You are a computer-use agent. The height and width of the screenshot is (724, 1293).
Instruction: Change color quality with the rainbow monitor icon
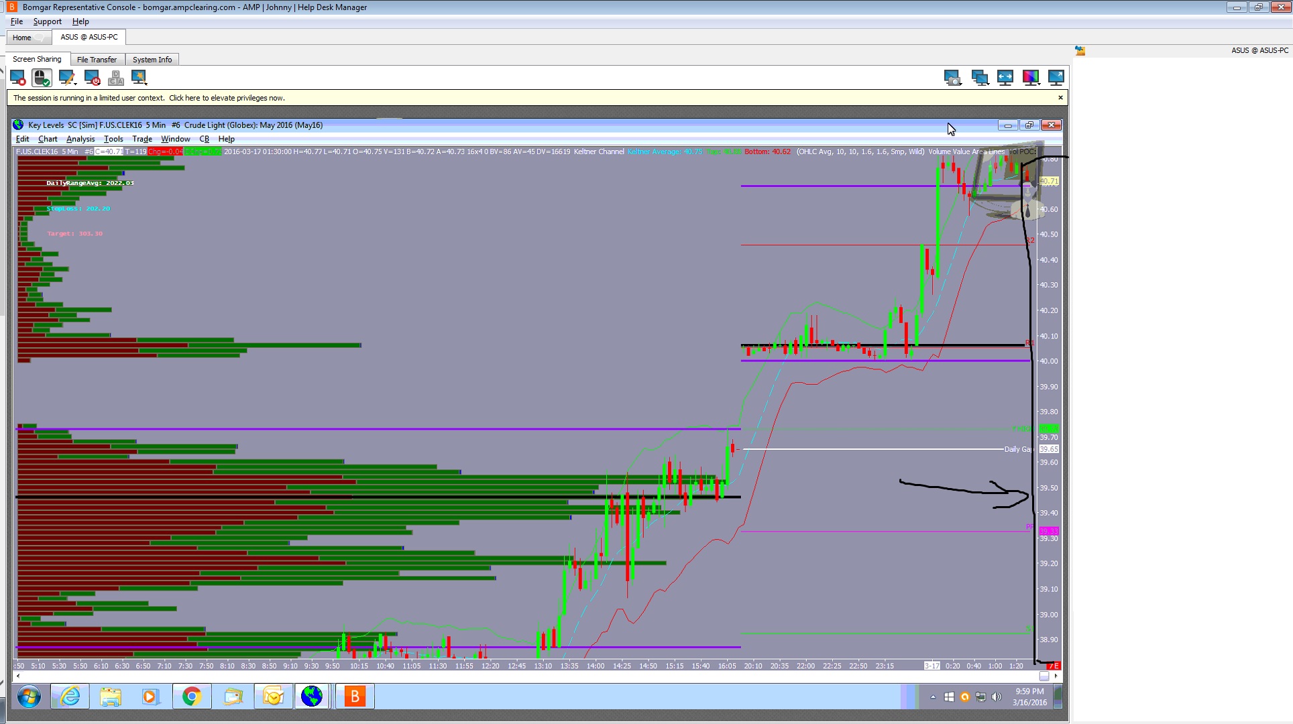1031,78
